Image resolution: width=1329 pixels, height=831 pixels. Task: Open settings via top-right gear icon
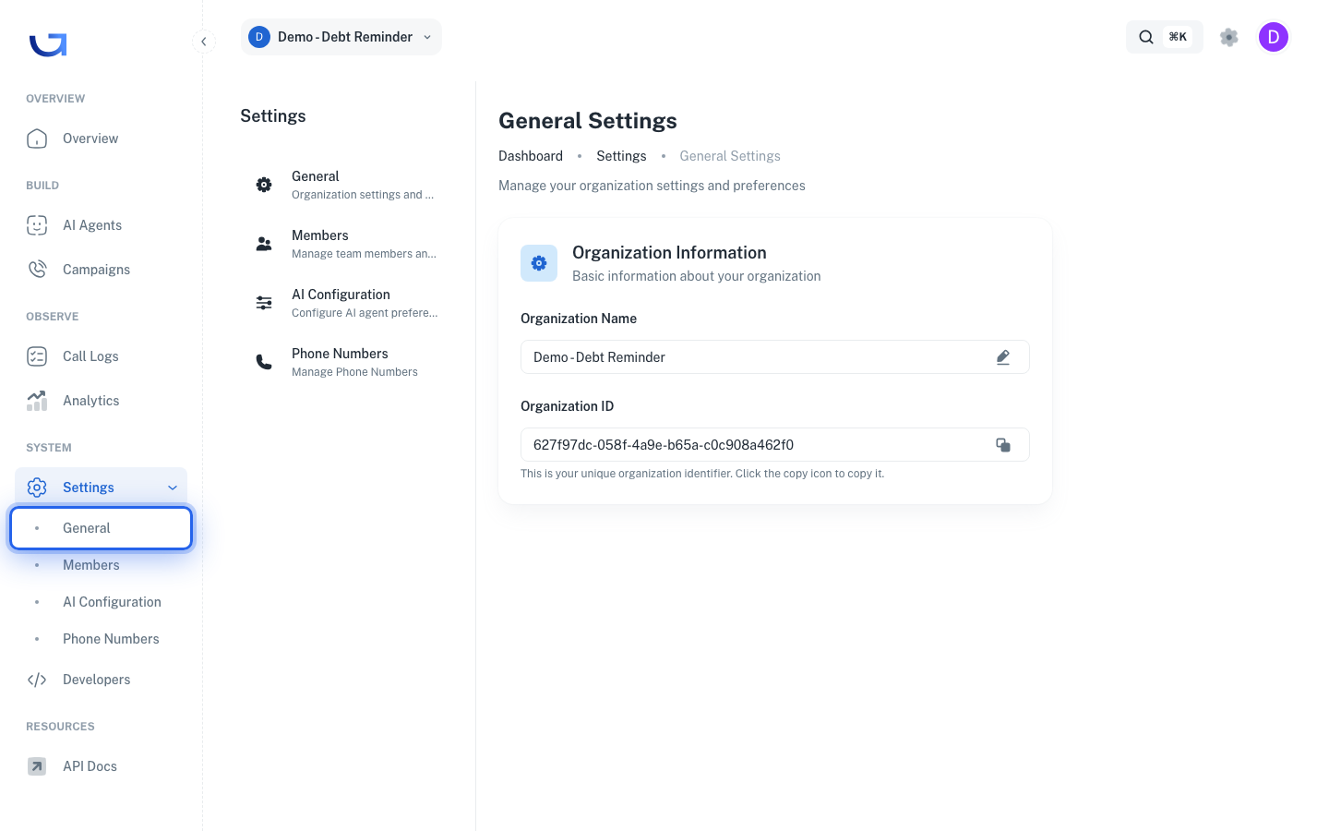[1228, 37]
